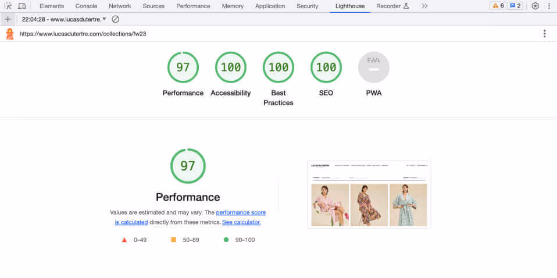Switch to the Memory tab
This screenshot has width=557, height=278.
coord(233,6)
